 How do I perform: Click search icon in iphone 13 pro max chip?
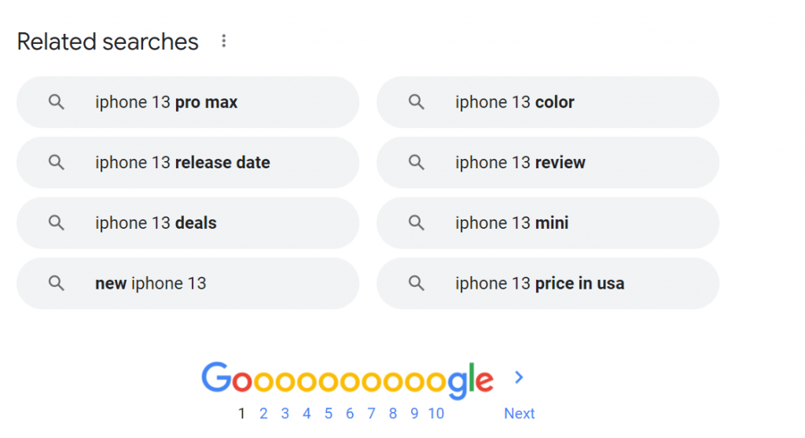(57, 102)
